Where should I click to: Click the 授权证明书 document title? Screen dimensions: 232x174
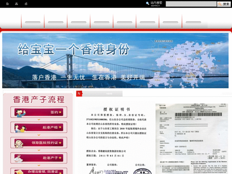[x=116, y=110]
